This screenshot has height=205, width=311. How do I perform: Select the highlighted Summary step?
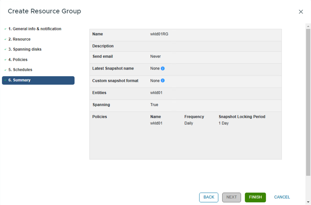(x=38, y=80)
